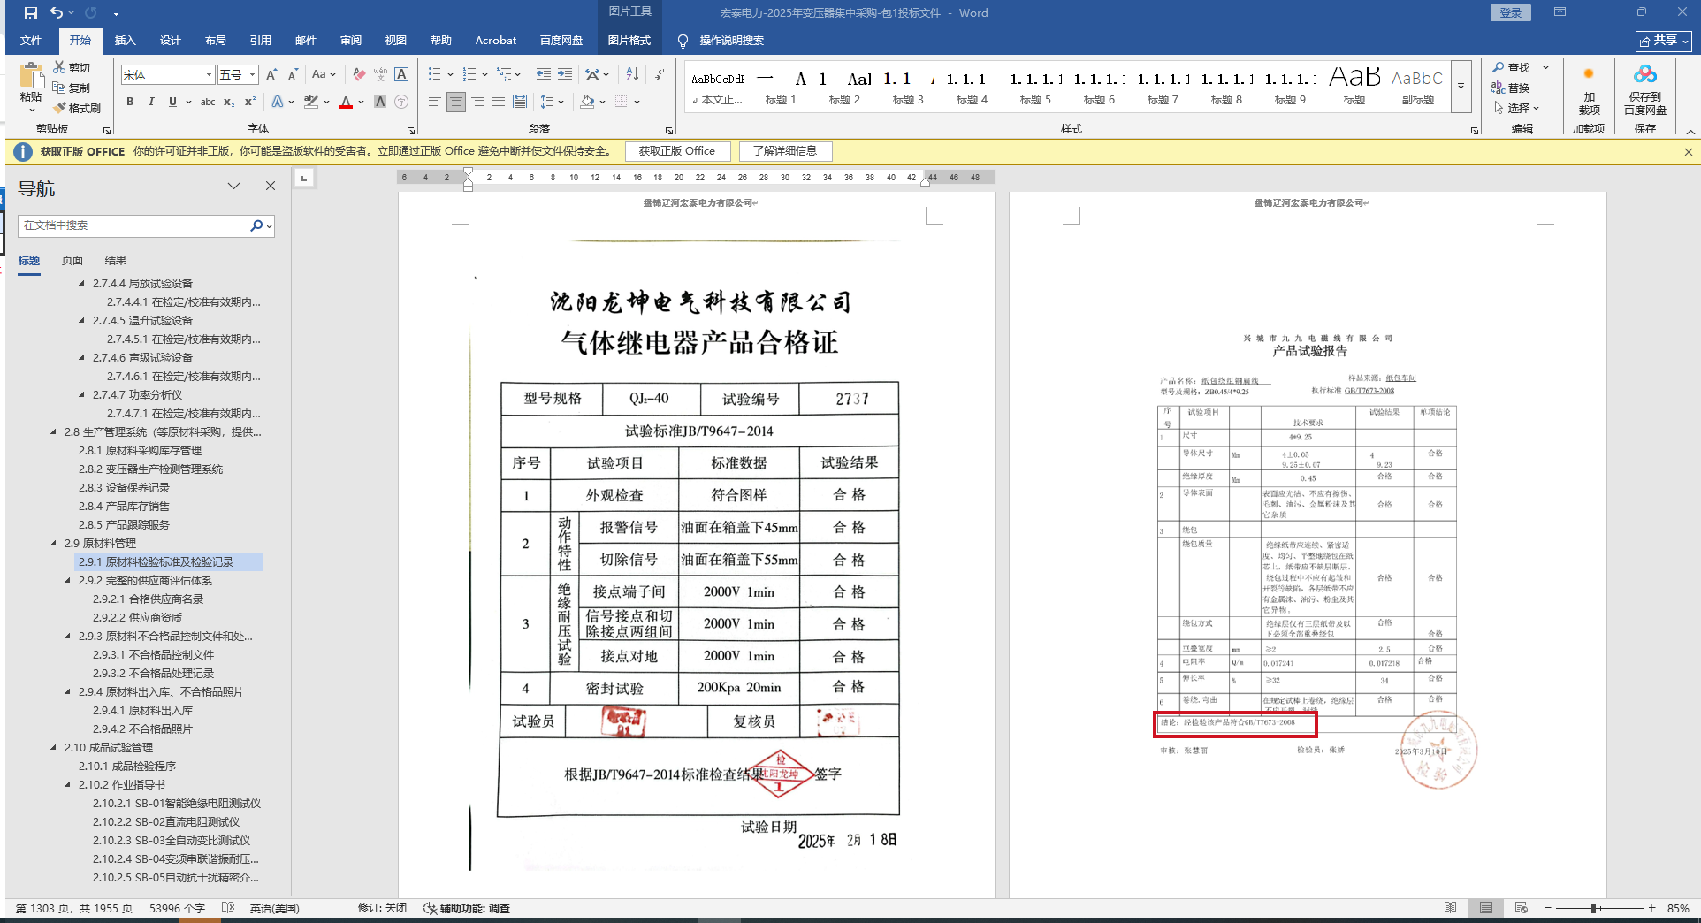
Task: Toggle italic formatting
Action: click(x=151, y=103)
